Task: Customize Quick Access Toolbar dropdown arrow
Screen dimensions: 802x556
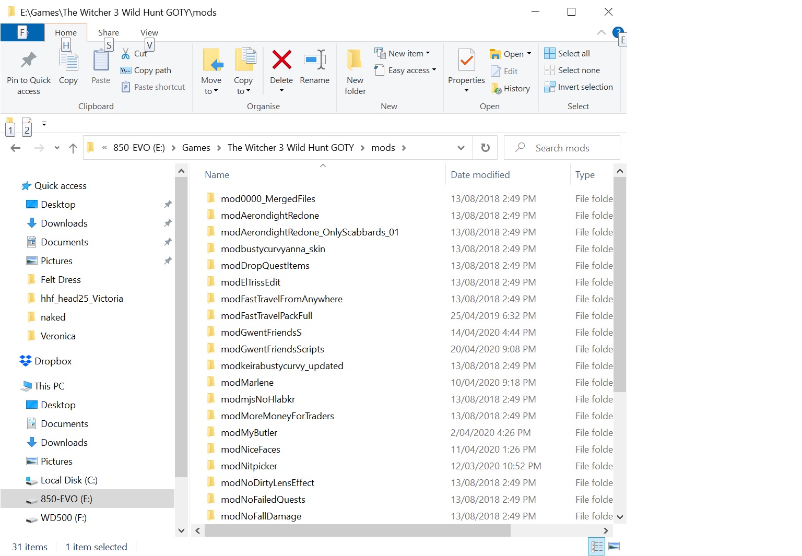Action: 44,124
